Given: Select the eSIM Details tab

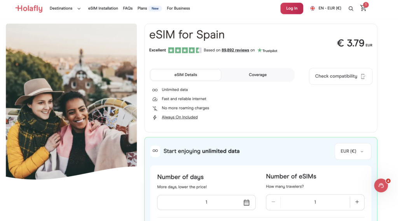Looking at the screenshot, I should (185, 75).
